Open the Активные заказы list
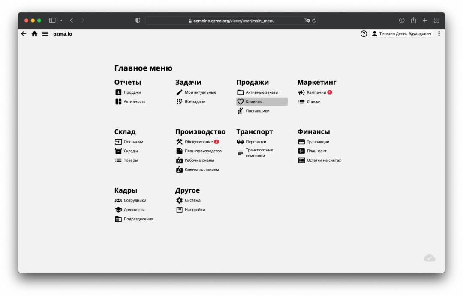Screen dimensions: 463x297 pos(259,92)
